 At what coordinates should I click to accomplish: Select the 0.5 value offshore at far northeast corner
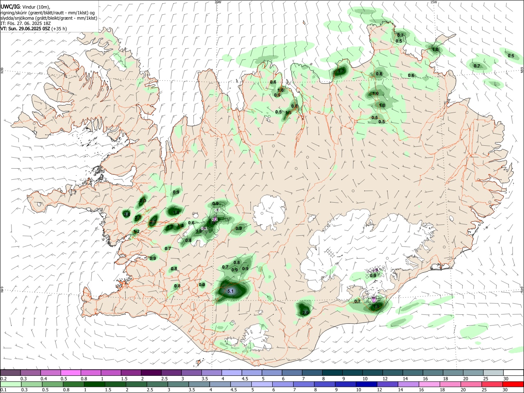point(511,56)
